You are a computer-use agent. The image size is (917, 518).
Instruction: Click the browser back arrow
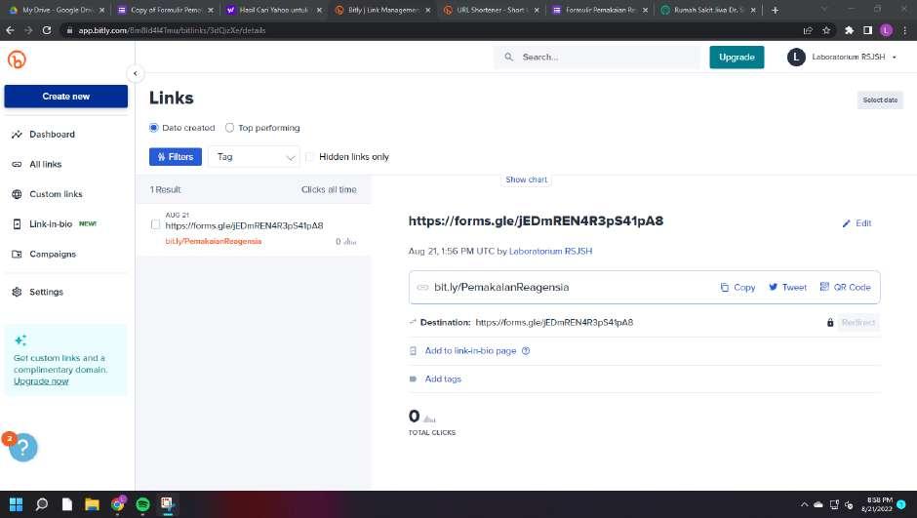coord(10,30)
